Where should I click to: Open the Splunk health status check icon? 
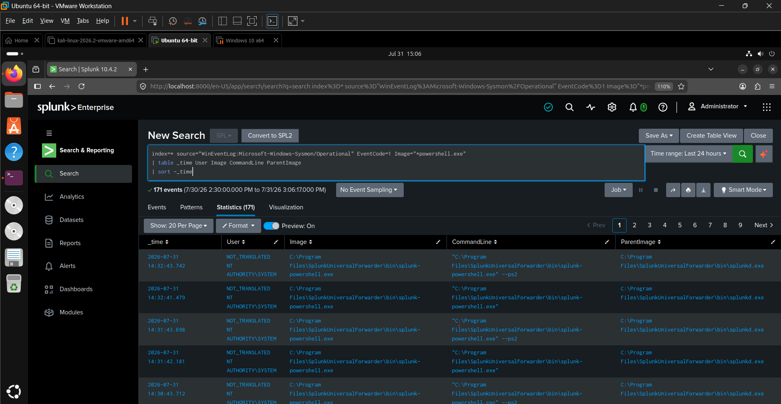click(548, 107)
